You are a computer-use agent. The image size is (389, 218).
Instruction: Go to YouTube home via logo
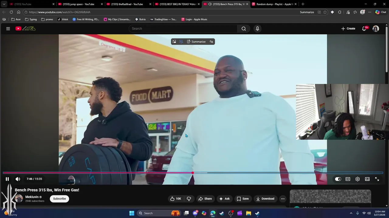pos(26,28)
